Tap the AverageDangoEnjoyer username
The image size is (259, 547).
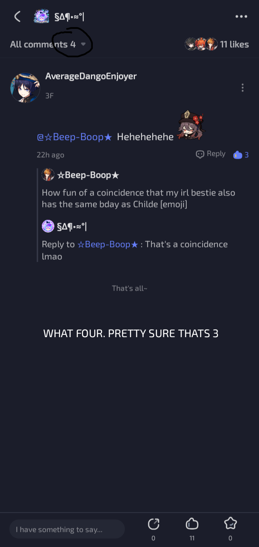tap(91, 76)
